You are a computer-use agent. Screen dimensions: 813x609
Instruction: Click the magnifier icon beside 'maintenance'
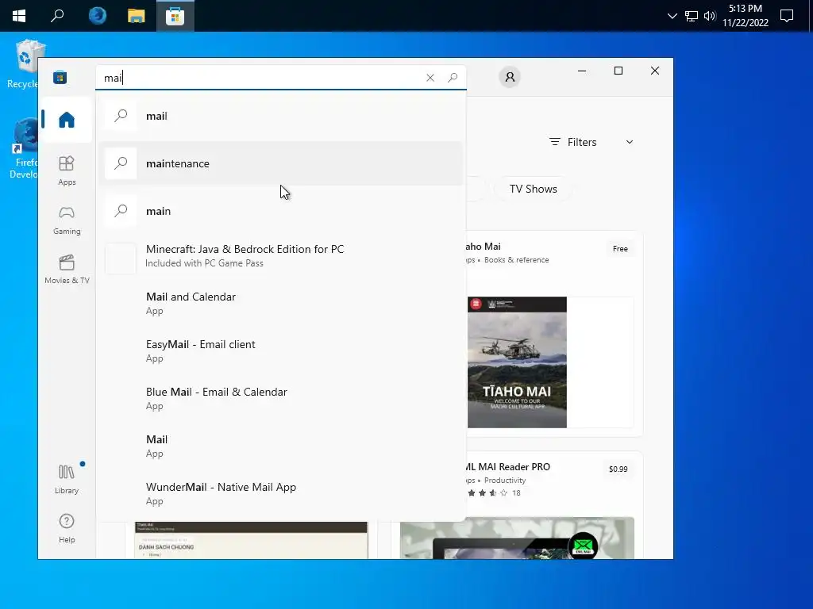coord(121,163)
